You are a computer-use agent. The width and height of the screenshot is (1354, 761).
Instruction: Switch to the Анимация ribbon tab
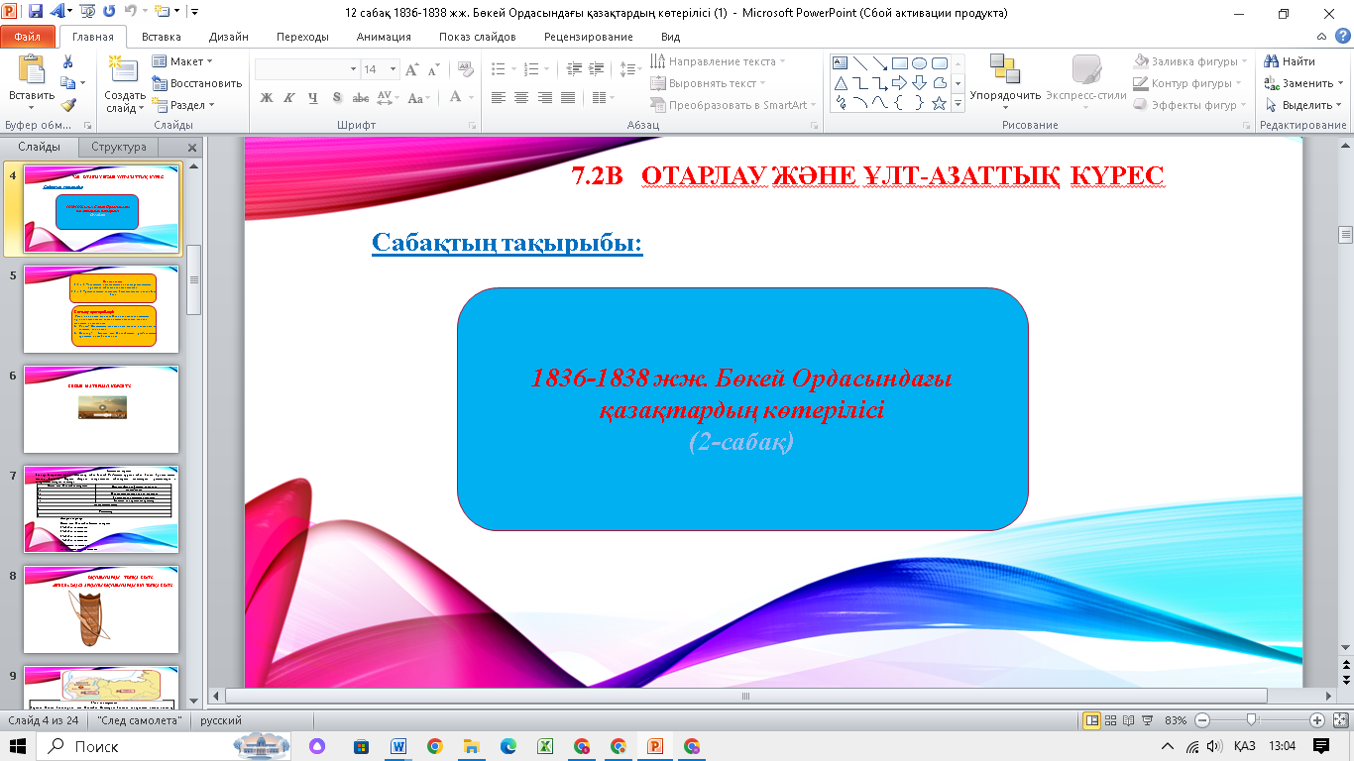coord(384,37)
